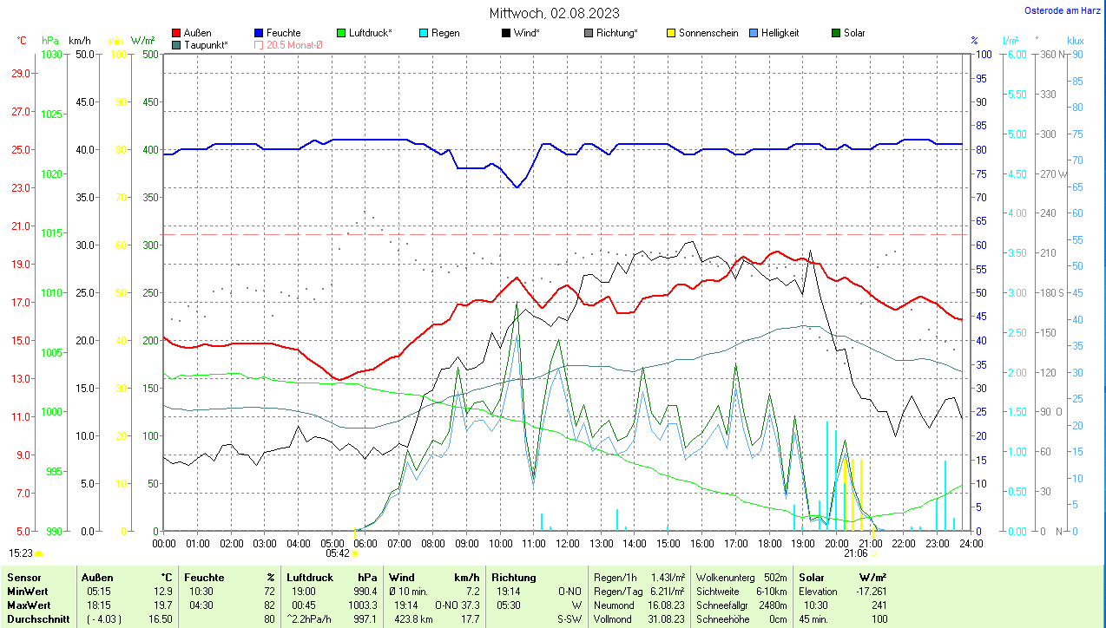The width and height of the screenshot is (1106, 628).
Task: Click the red Außen legend swatch
Action: point(177,33)
